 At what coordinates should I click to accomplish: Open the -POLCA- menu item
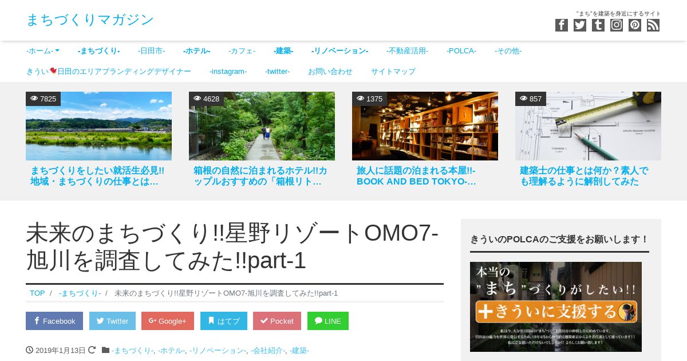[x=461, y=51]
